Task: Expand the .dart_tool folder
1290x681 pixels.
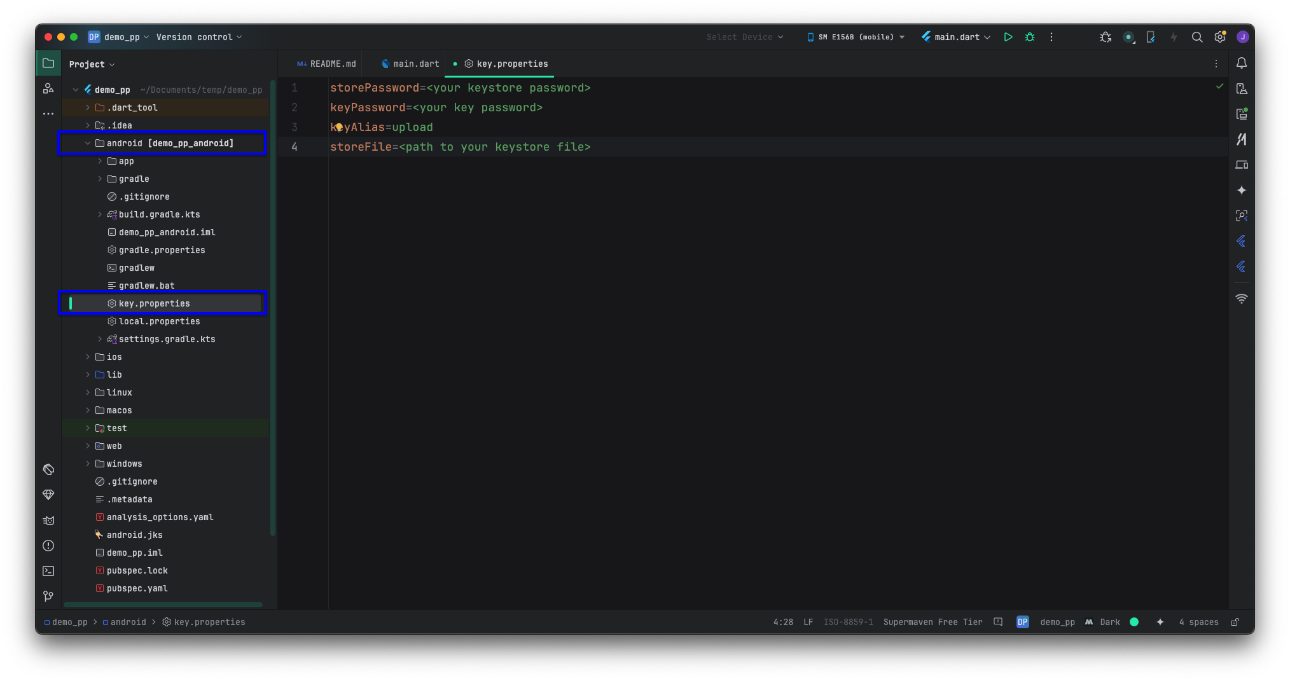Action: [88, 107]
